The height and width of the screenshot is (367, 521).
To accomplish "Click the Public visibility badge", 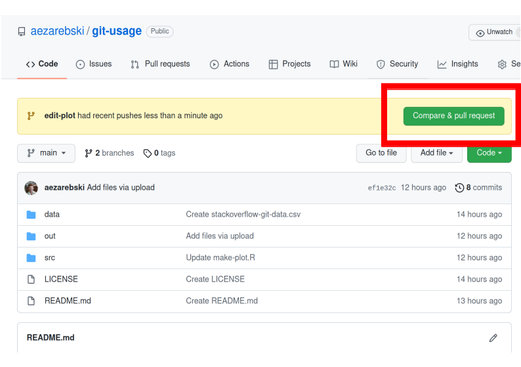I will coord(160,32).
